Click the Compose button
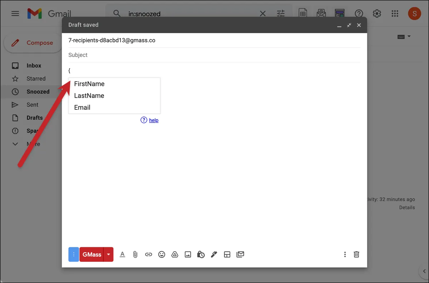Screen dimensions: 429x283 pyautogui.click(x=33, y=43)
